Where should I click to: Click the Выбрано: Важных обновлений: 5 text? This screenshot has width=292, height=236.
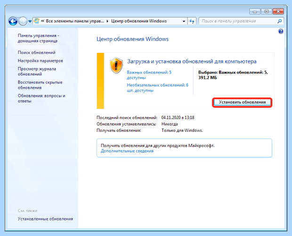(x=233, y=72)
